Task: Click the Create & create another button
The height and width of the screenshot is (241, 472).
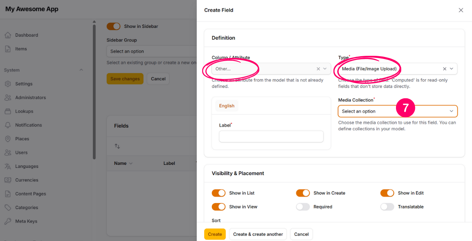Action: 258,234
